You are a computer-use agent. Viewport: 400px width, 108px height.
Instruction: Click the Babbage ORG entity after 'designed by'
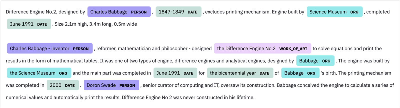click(x=315, y=61)
